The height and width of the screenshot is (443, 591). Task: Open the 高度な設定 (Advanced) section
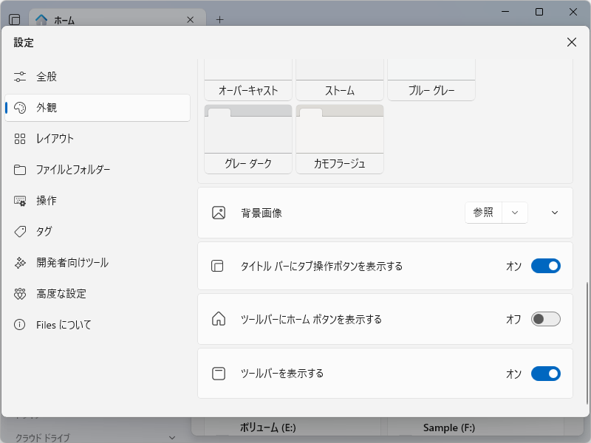tap(61, 293)
